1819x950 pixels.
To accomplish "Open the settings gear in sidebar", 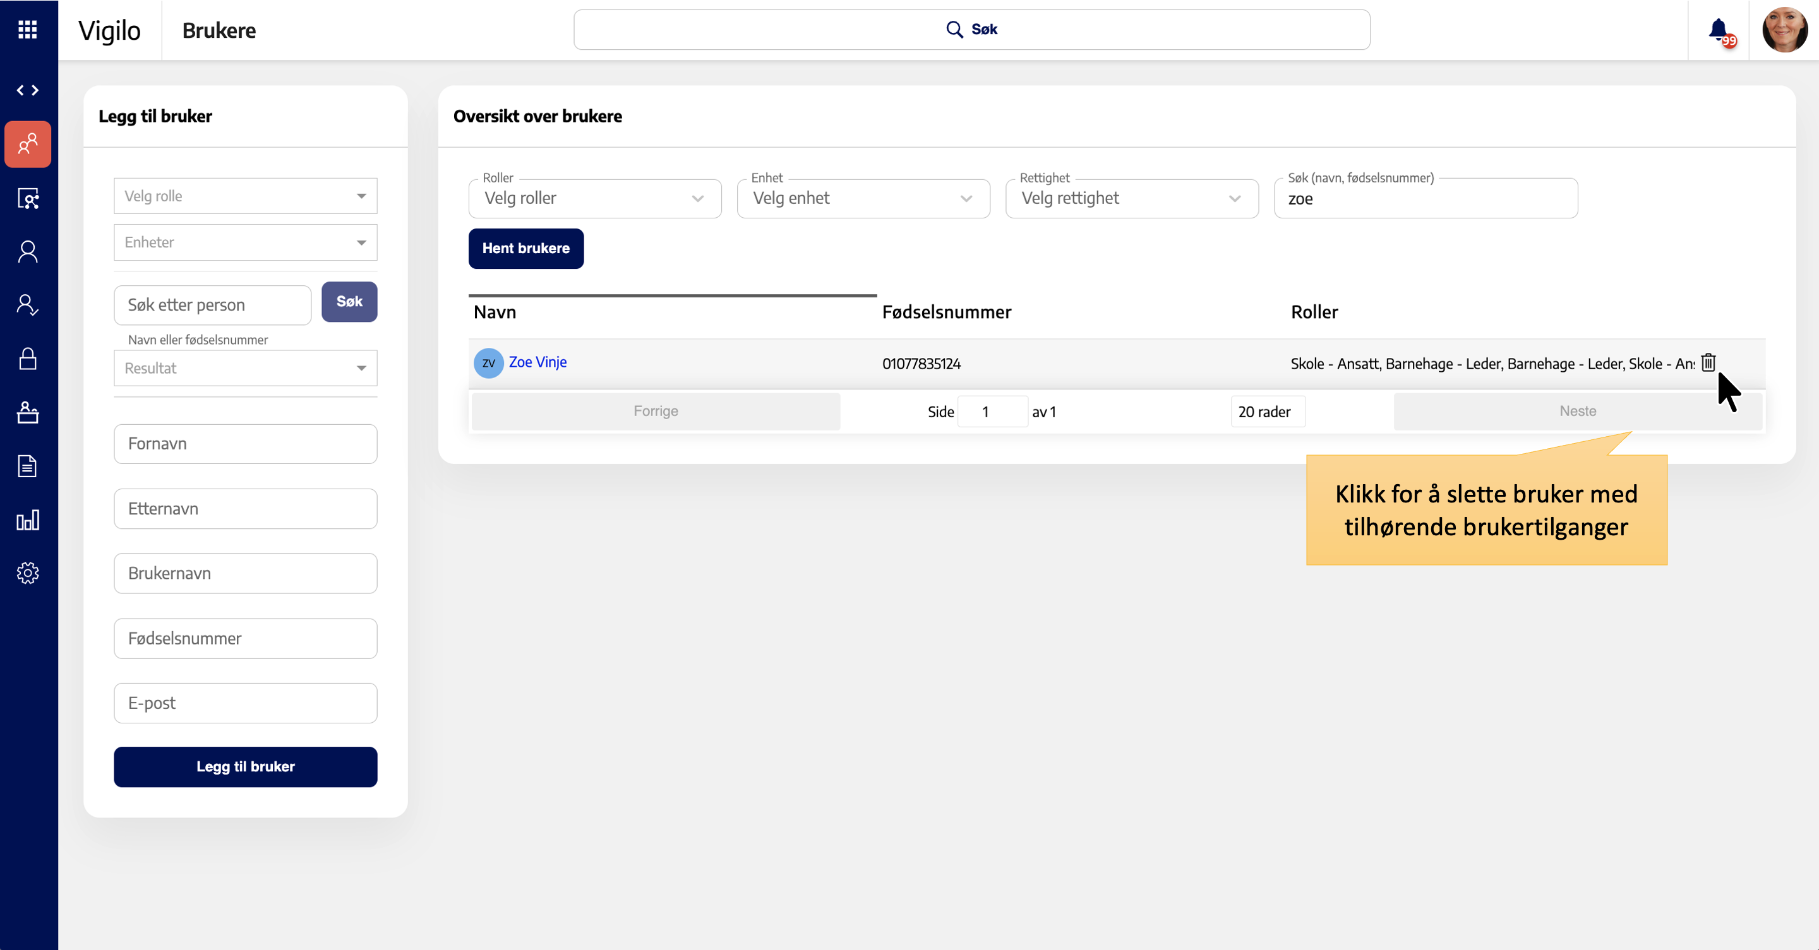I will 28,573.
